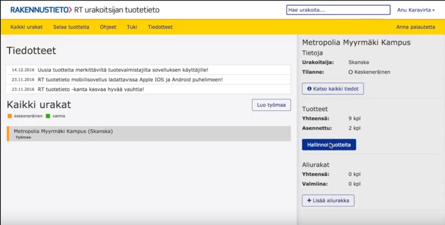
Task: Click the Luo työmaa button
Action: point(271,105)
